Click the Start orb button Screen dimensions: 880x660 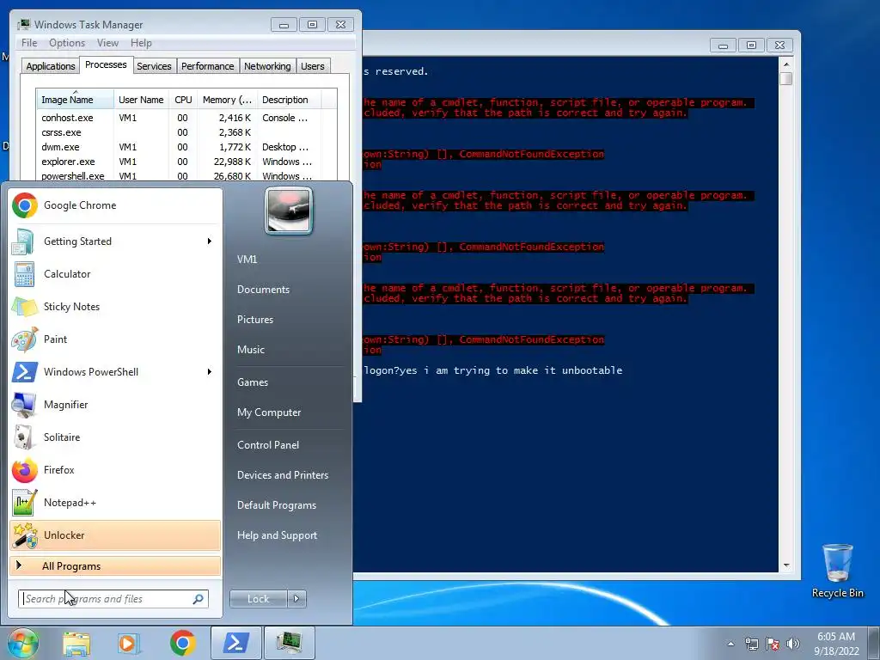(x=22, y=643)
